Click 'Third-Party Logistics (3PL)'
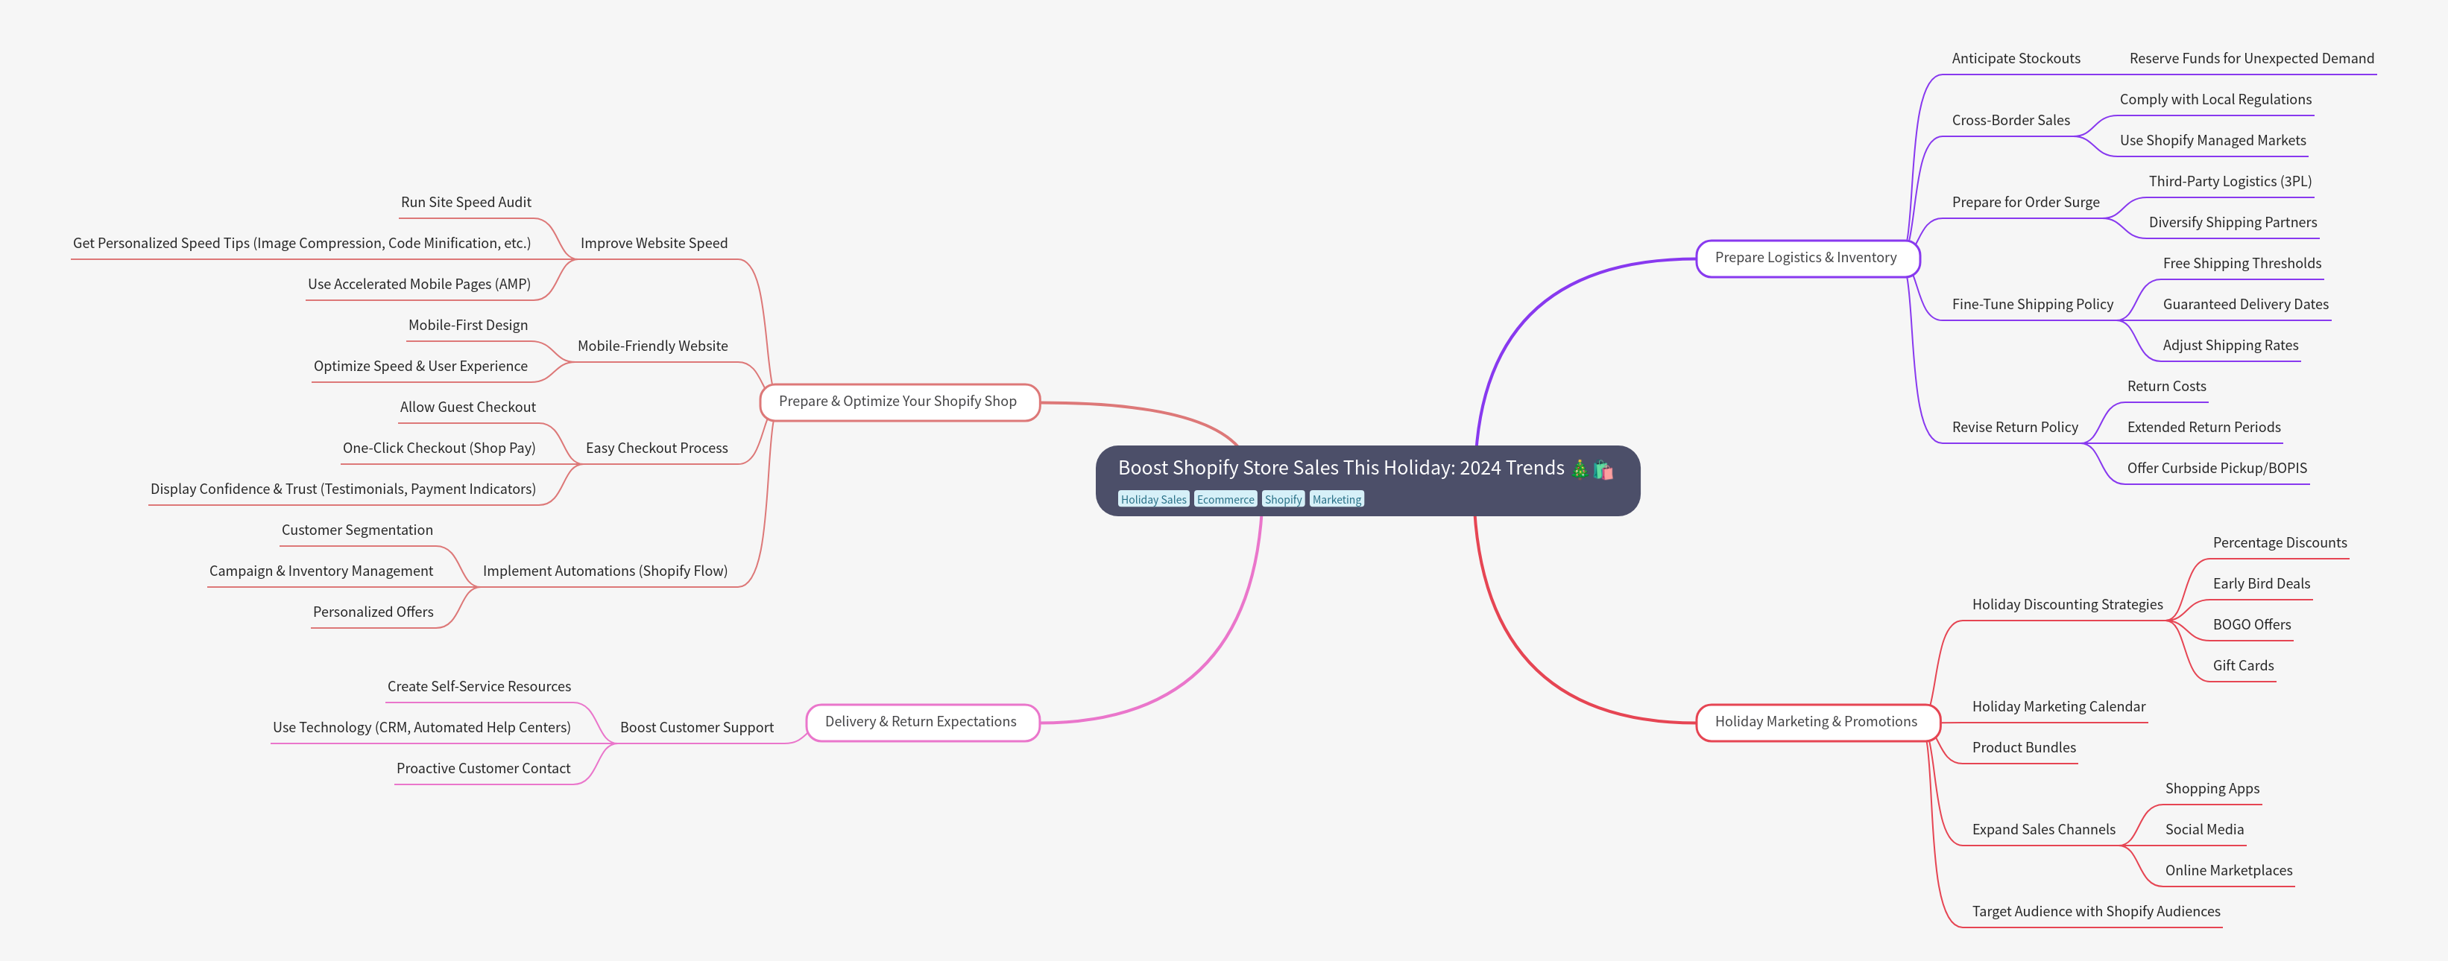 coord(2230,181)
